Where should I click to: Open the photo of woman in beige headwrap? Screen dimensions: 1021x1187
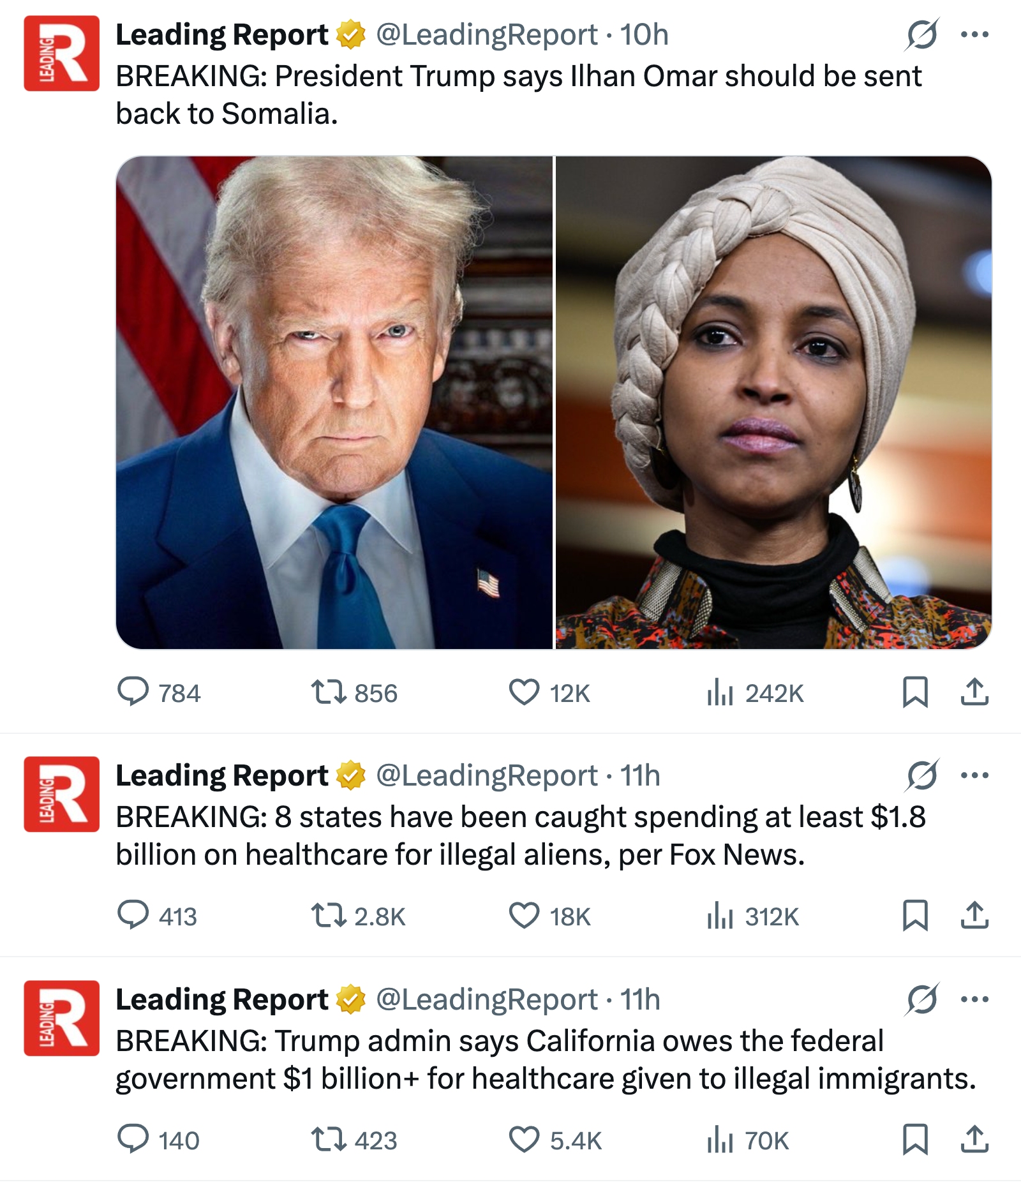[773, 402]
